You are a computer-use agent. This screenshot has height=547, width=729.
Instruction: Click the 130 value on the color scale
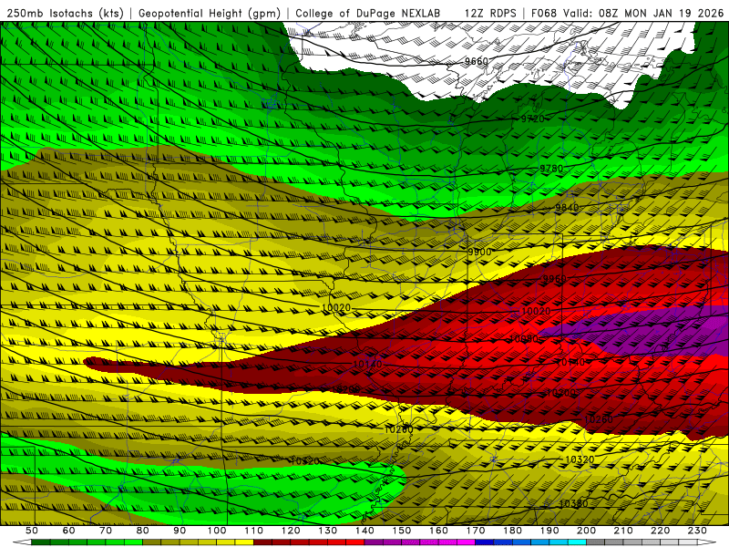coord(327,531)
